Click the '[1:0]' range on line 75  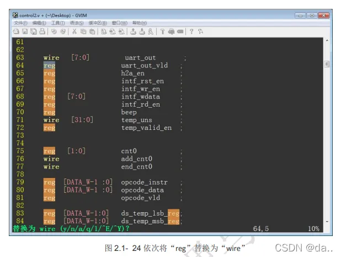click(76, 151)
